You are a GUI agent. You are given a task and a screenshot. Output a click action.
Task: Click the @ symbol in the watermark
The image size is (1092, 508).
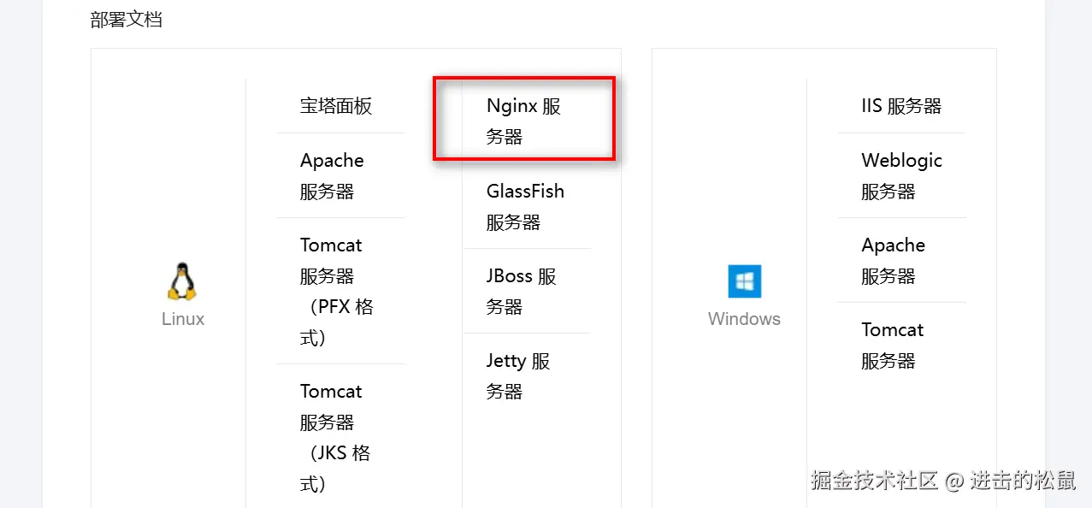tap(953, 481)
